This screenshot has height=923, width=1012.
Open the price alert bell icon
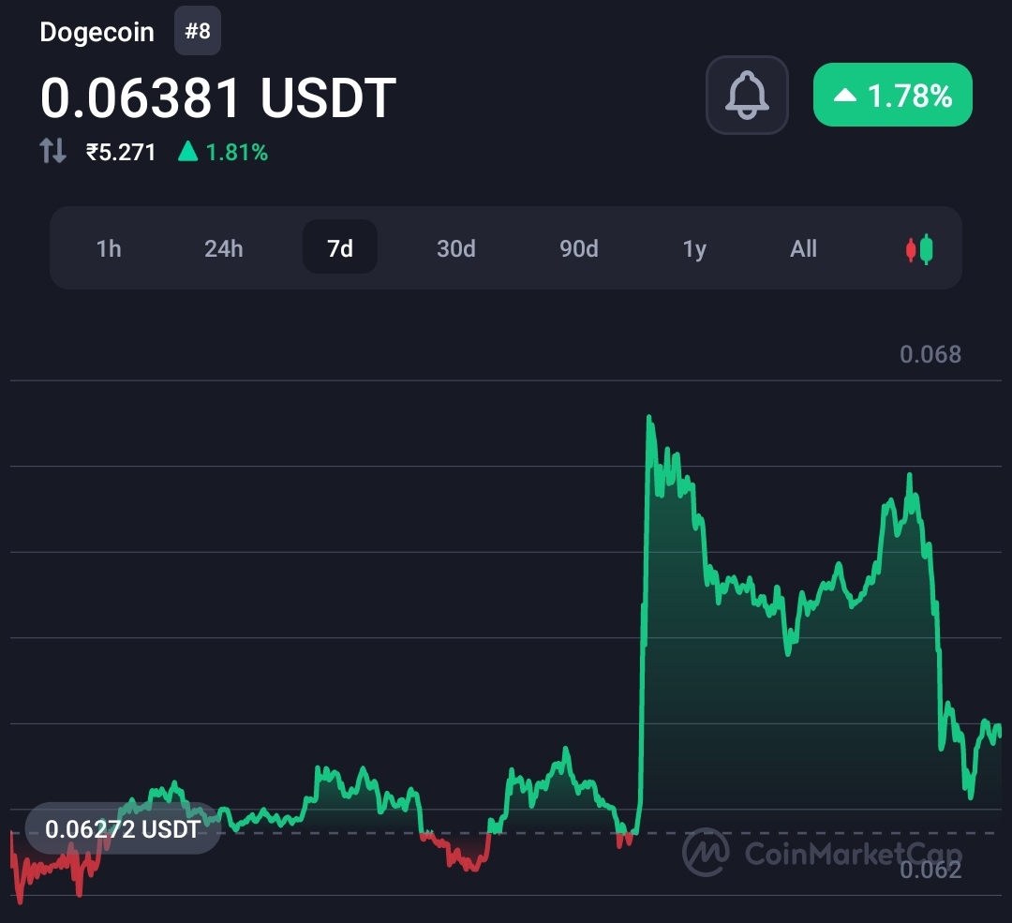pyautogui.click(x=747, y=95)
